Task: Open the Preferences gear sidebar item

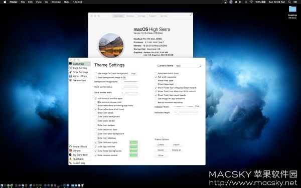Action: pos(79,80)
